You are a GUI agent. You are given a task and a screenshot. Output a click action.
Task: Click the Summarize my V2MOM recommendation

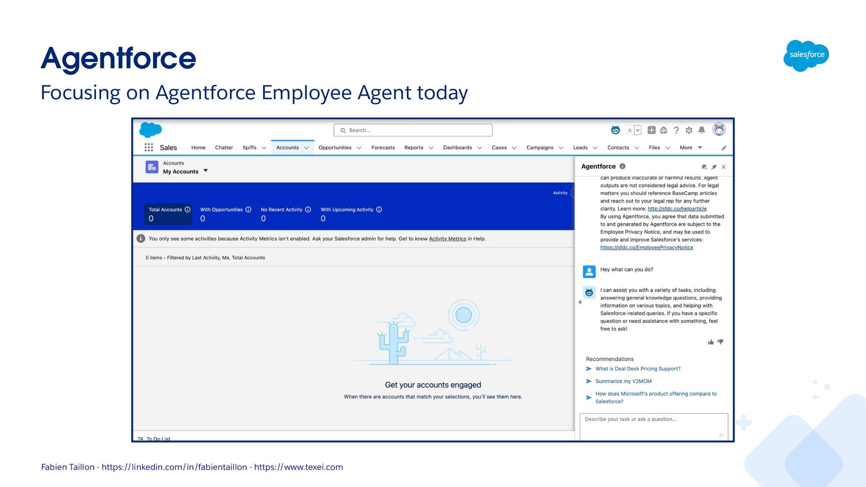[623, 381]
